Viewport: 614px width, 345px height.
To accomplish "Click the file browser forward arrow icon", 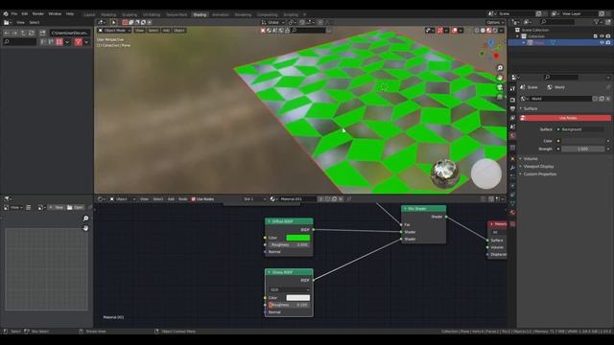I will pos(14,33).
